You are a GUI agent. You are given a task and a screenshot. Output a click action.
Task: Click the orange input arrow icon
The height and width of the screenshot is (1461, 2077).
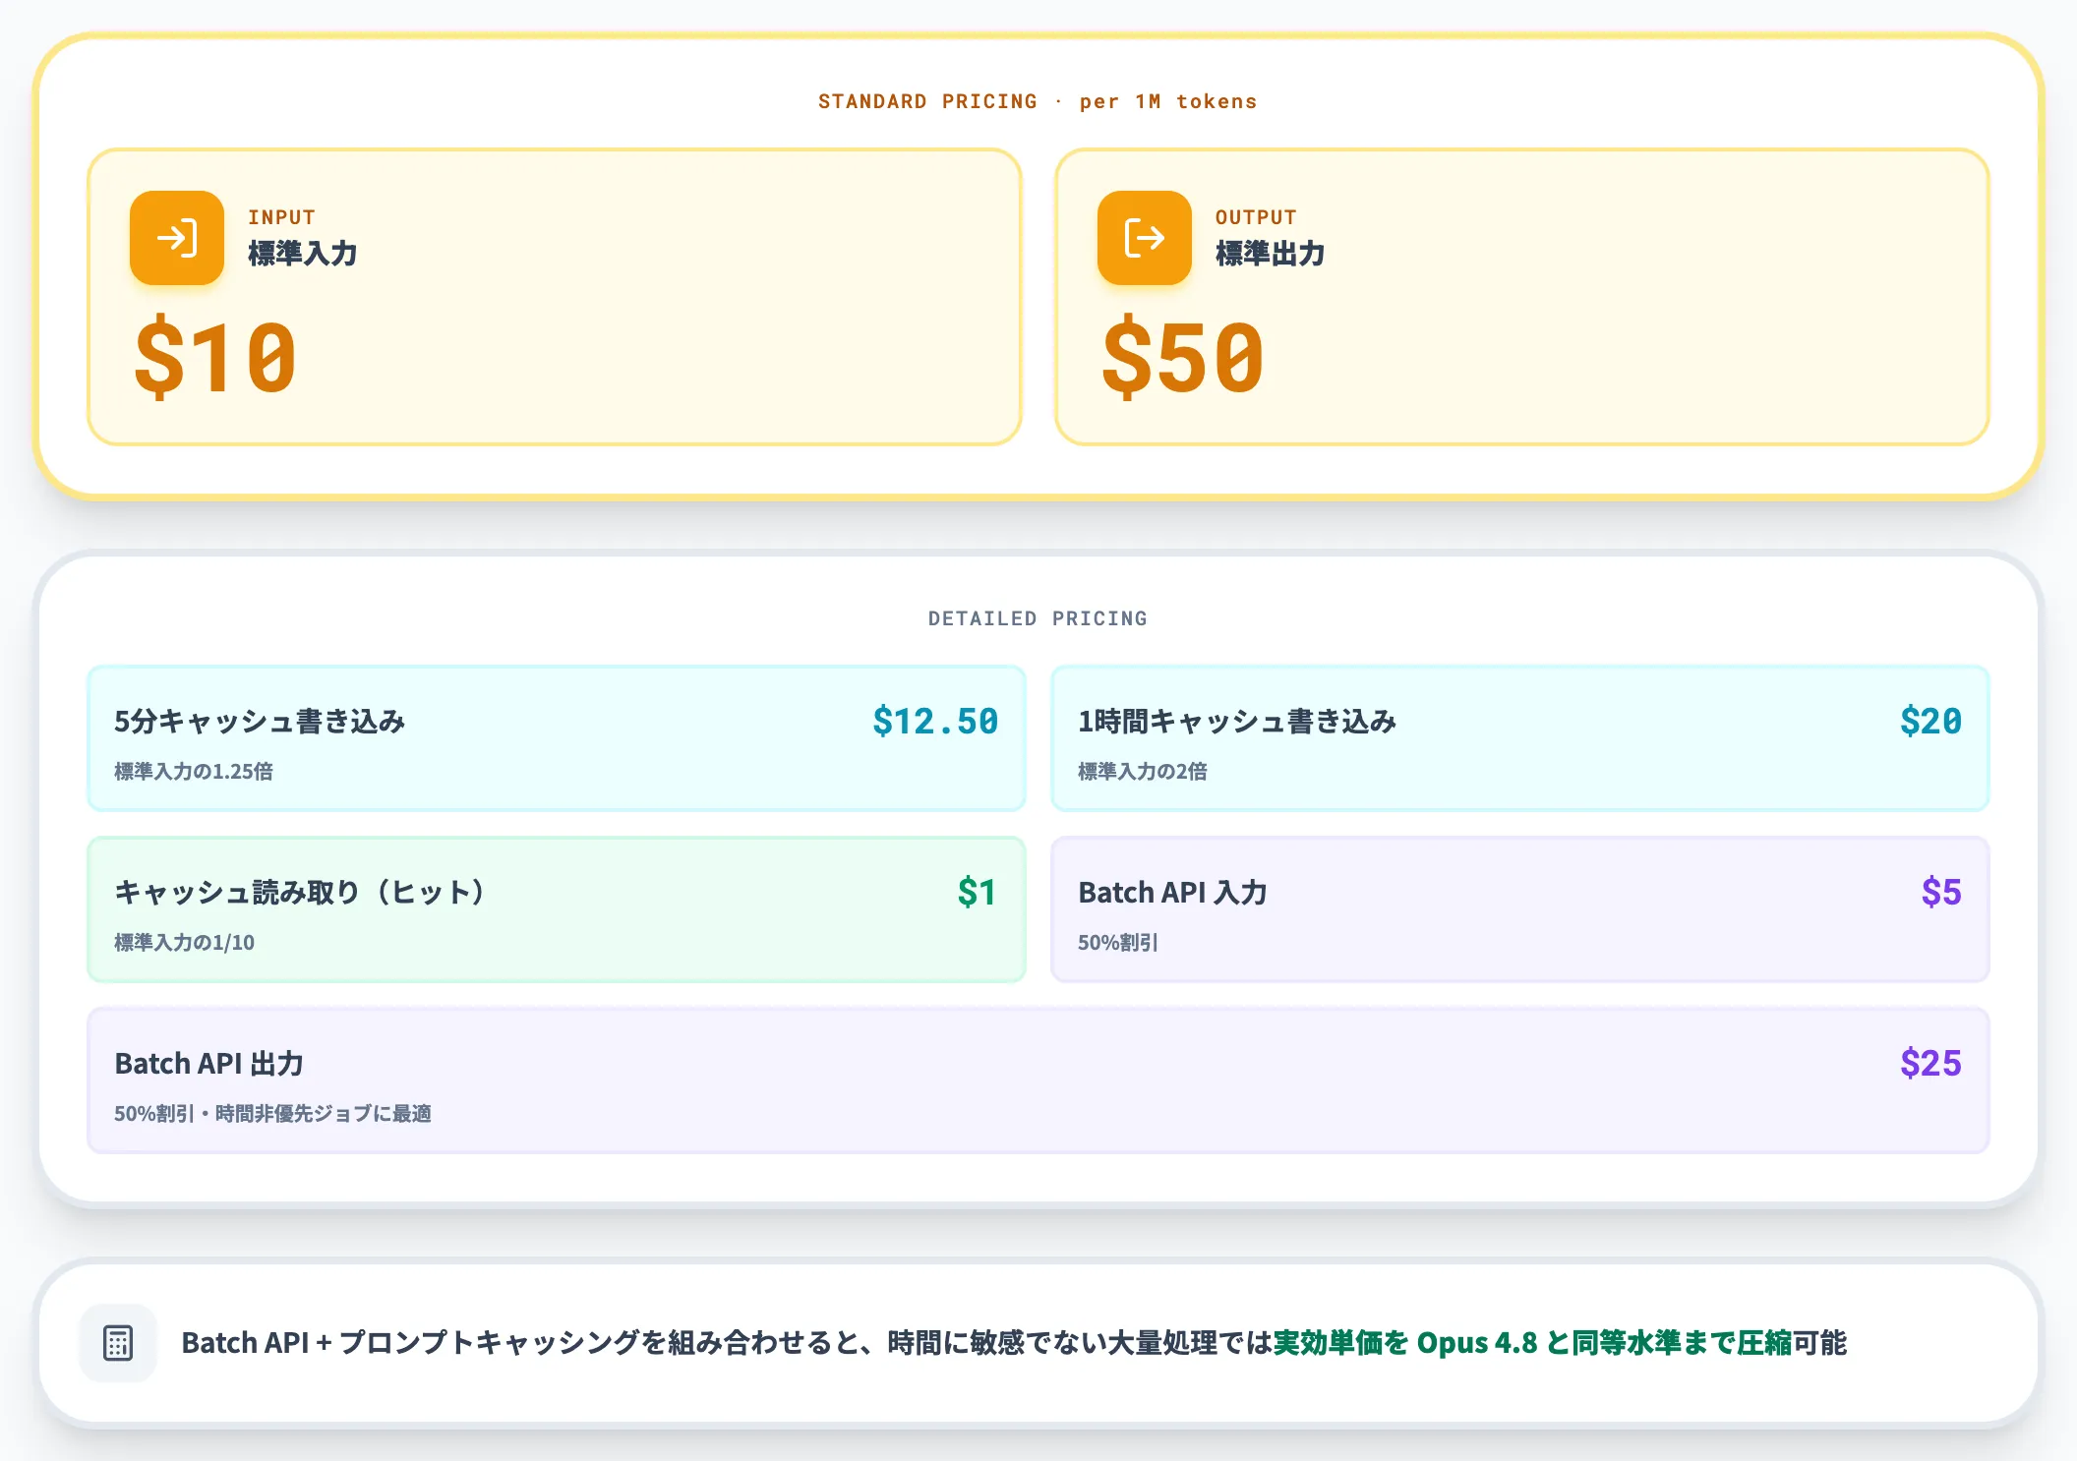[177, 238]
